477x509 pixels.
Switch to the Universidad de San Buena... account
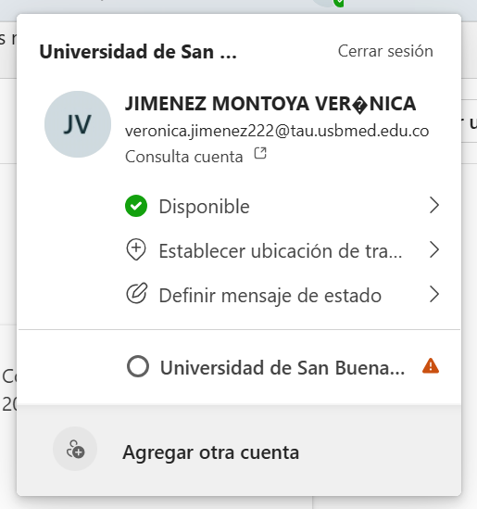pos(282,367)
